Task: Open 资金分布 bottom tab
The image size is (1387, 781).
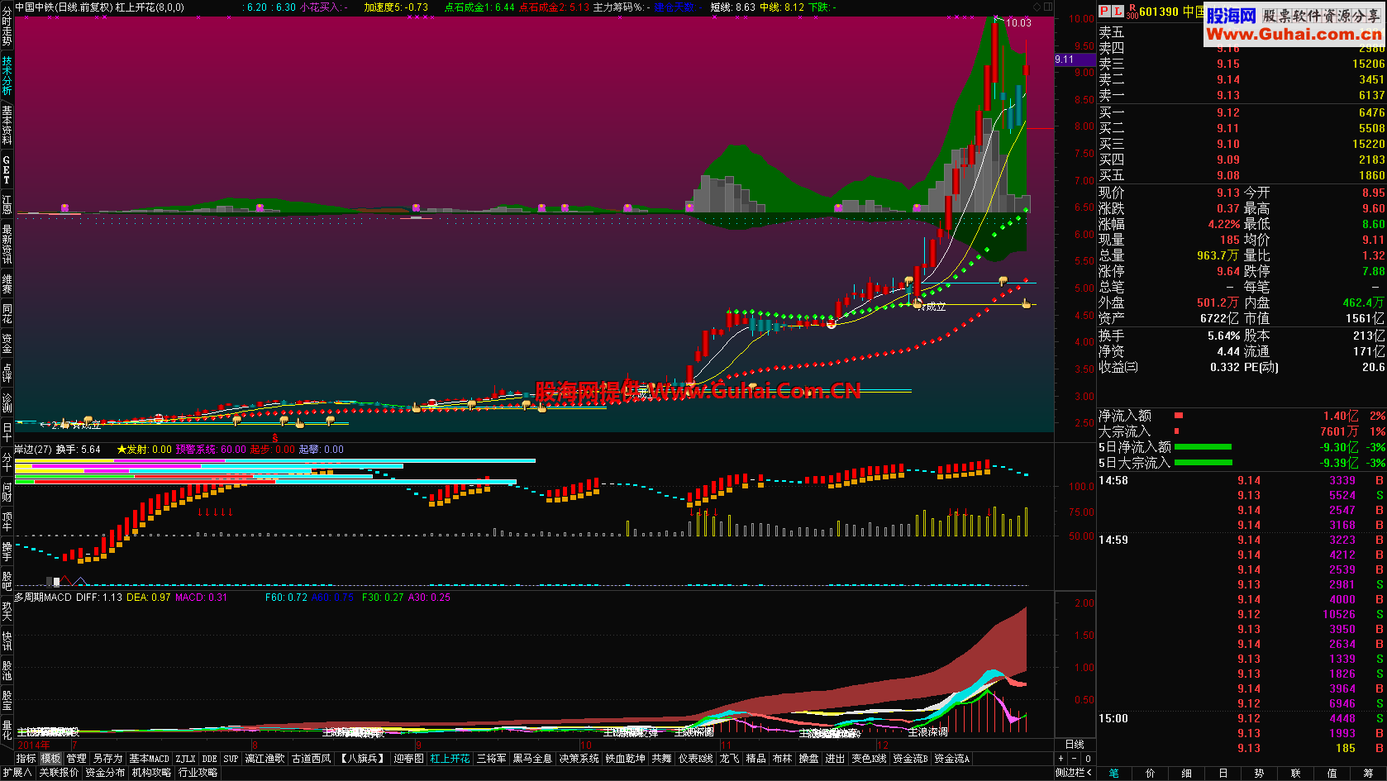Action: pyautogui.click(x=105, y=773)
